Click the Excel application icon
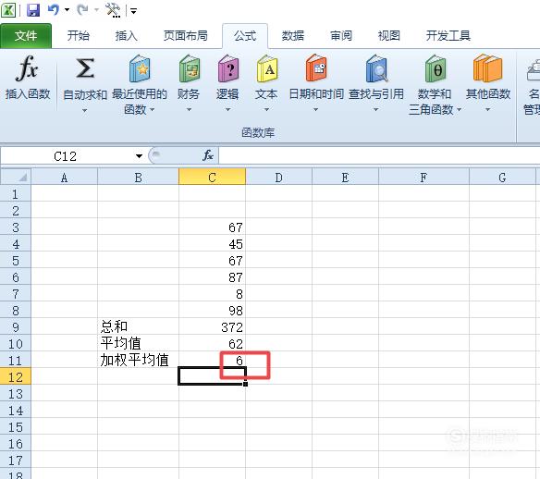This screenshot has height=479, width=540. point(8,10)
